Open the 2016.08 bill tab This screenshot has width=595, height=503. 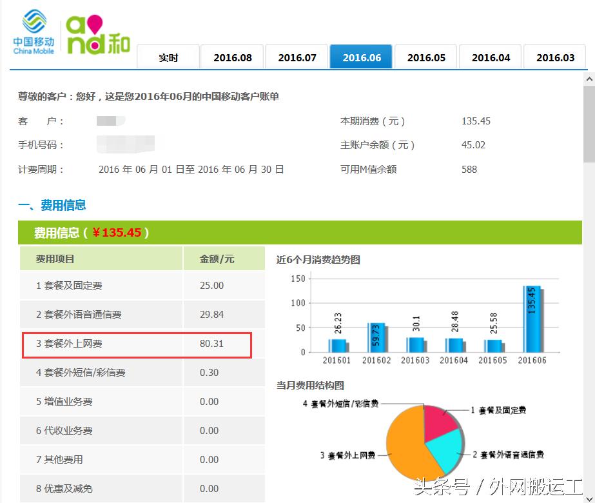click(x=232, y=57)
